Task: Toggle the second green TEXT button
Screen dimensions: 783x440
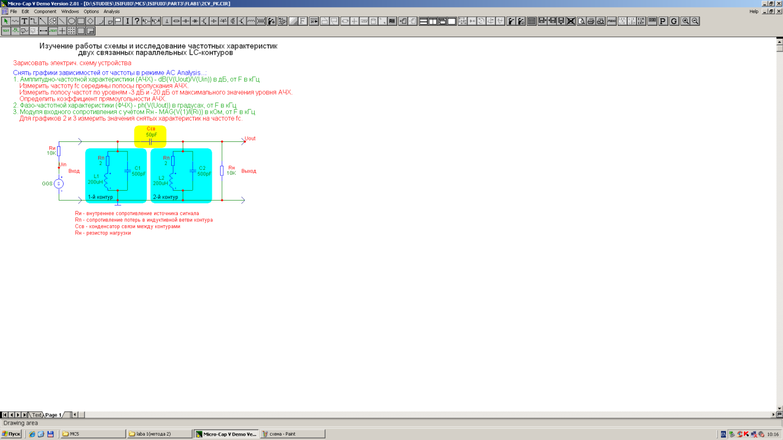Action: 53,31
